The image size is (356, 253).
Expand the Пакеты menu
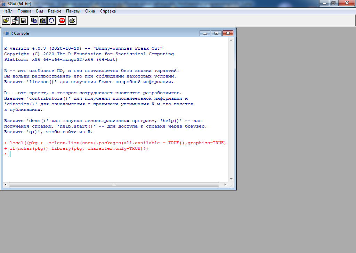73,11
